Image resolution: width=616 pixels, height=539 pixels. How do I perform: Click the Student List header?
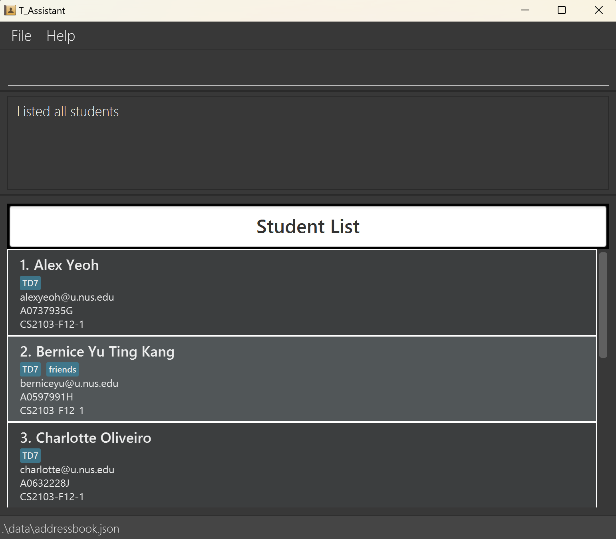click(x=308, y=226)
